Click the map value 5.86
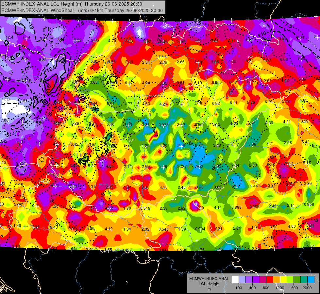This screenshot has height=294, width=320. pyautogui.click(x=91, y=229)
